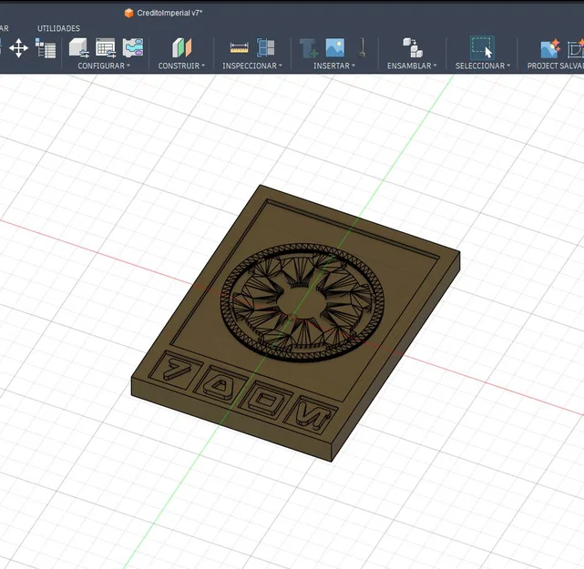Open the INSPECCIONAR dropdown menu

pos(252,66)
